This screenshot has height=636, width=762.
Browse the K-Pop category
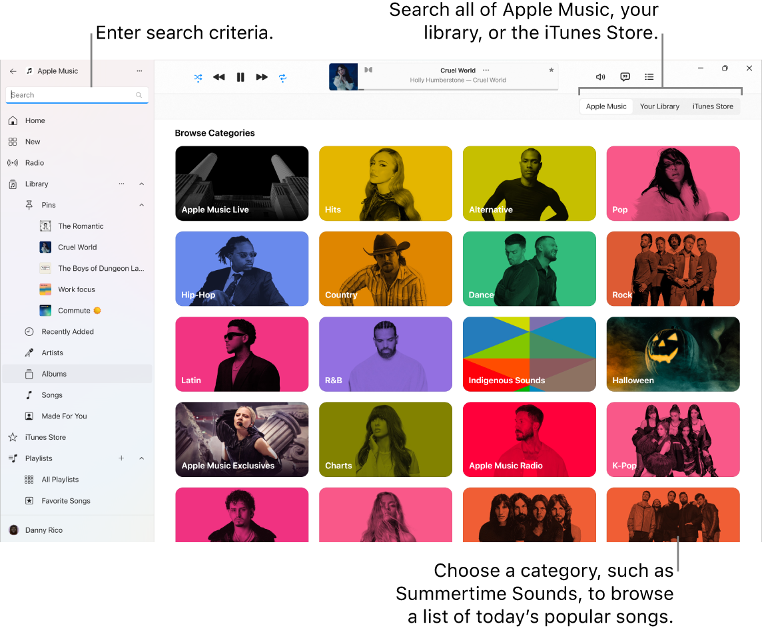[673, 439]
